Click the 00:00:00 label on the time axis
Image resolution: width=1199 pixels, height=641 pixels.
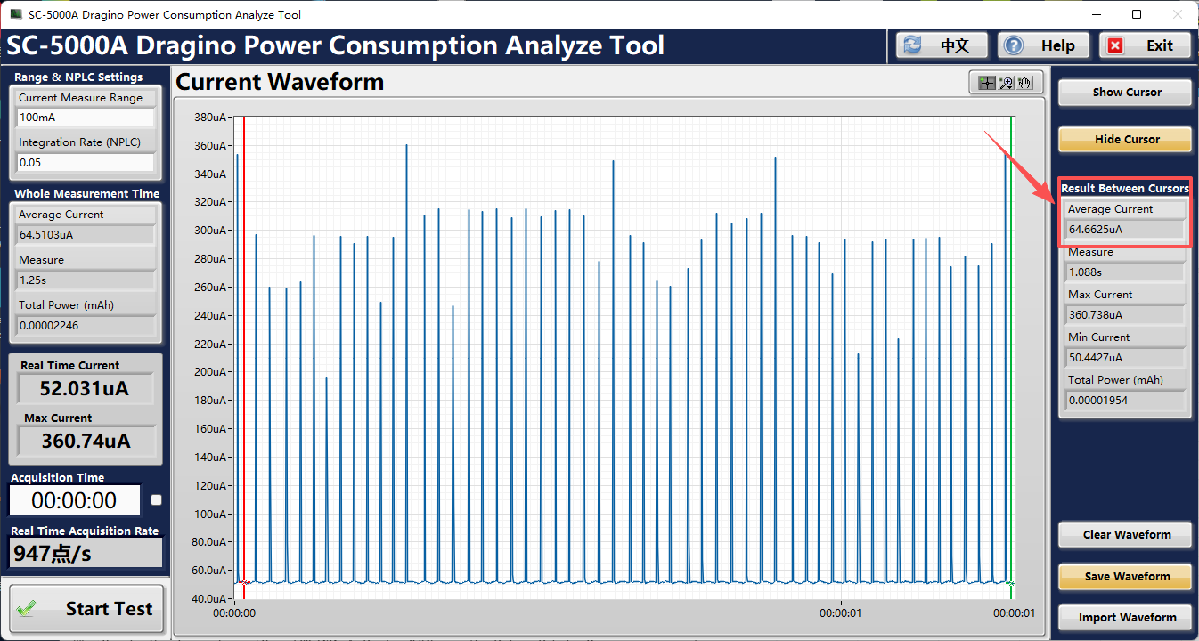coord(235,613)
